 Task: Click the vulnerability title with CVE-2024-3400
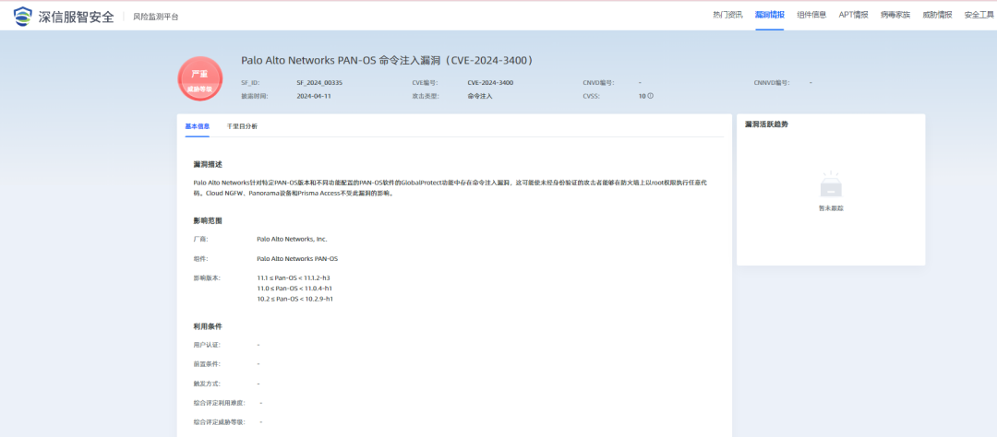coord(387,61)
